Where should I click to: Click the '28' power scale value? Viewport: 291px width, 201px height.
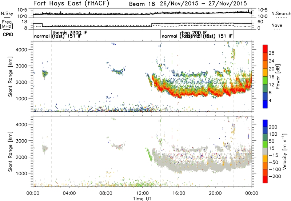click(271, 53)
